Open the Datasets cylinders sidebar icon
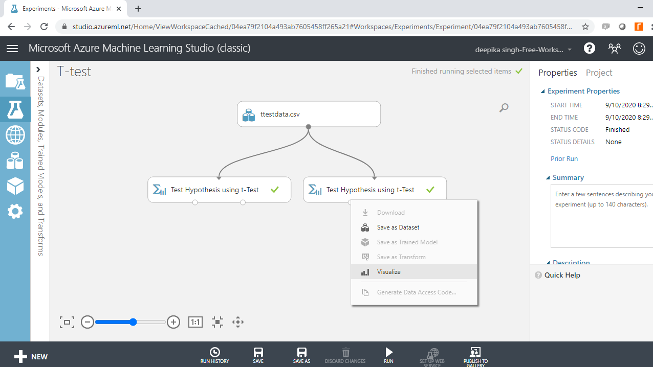Screen dimensions: 653x367 (x=15, y=160)
